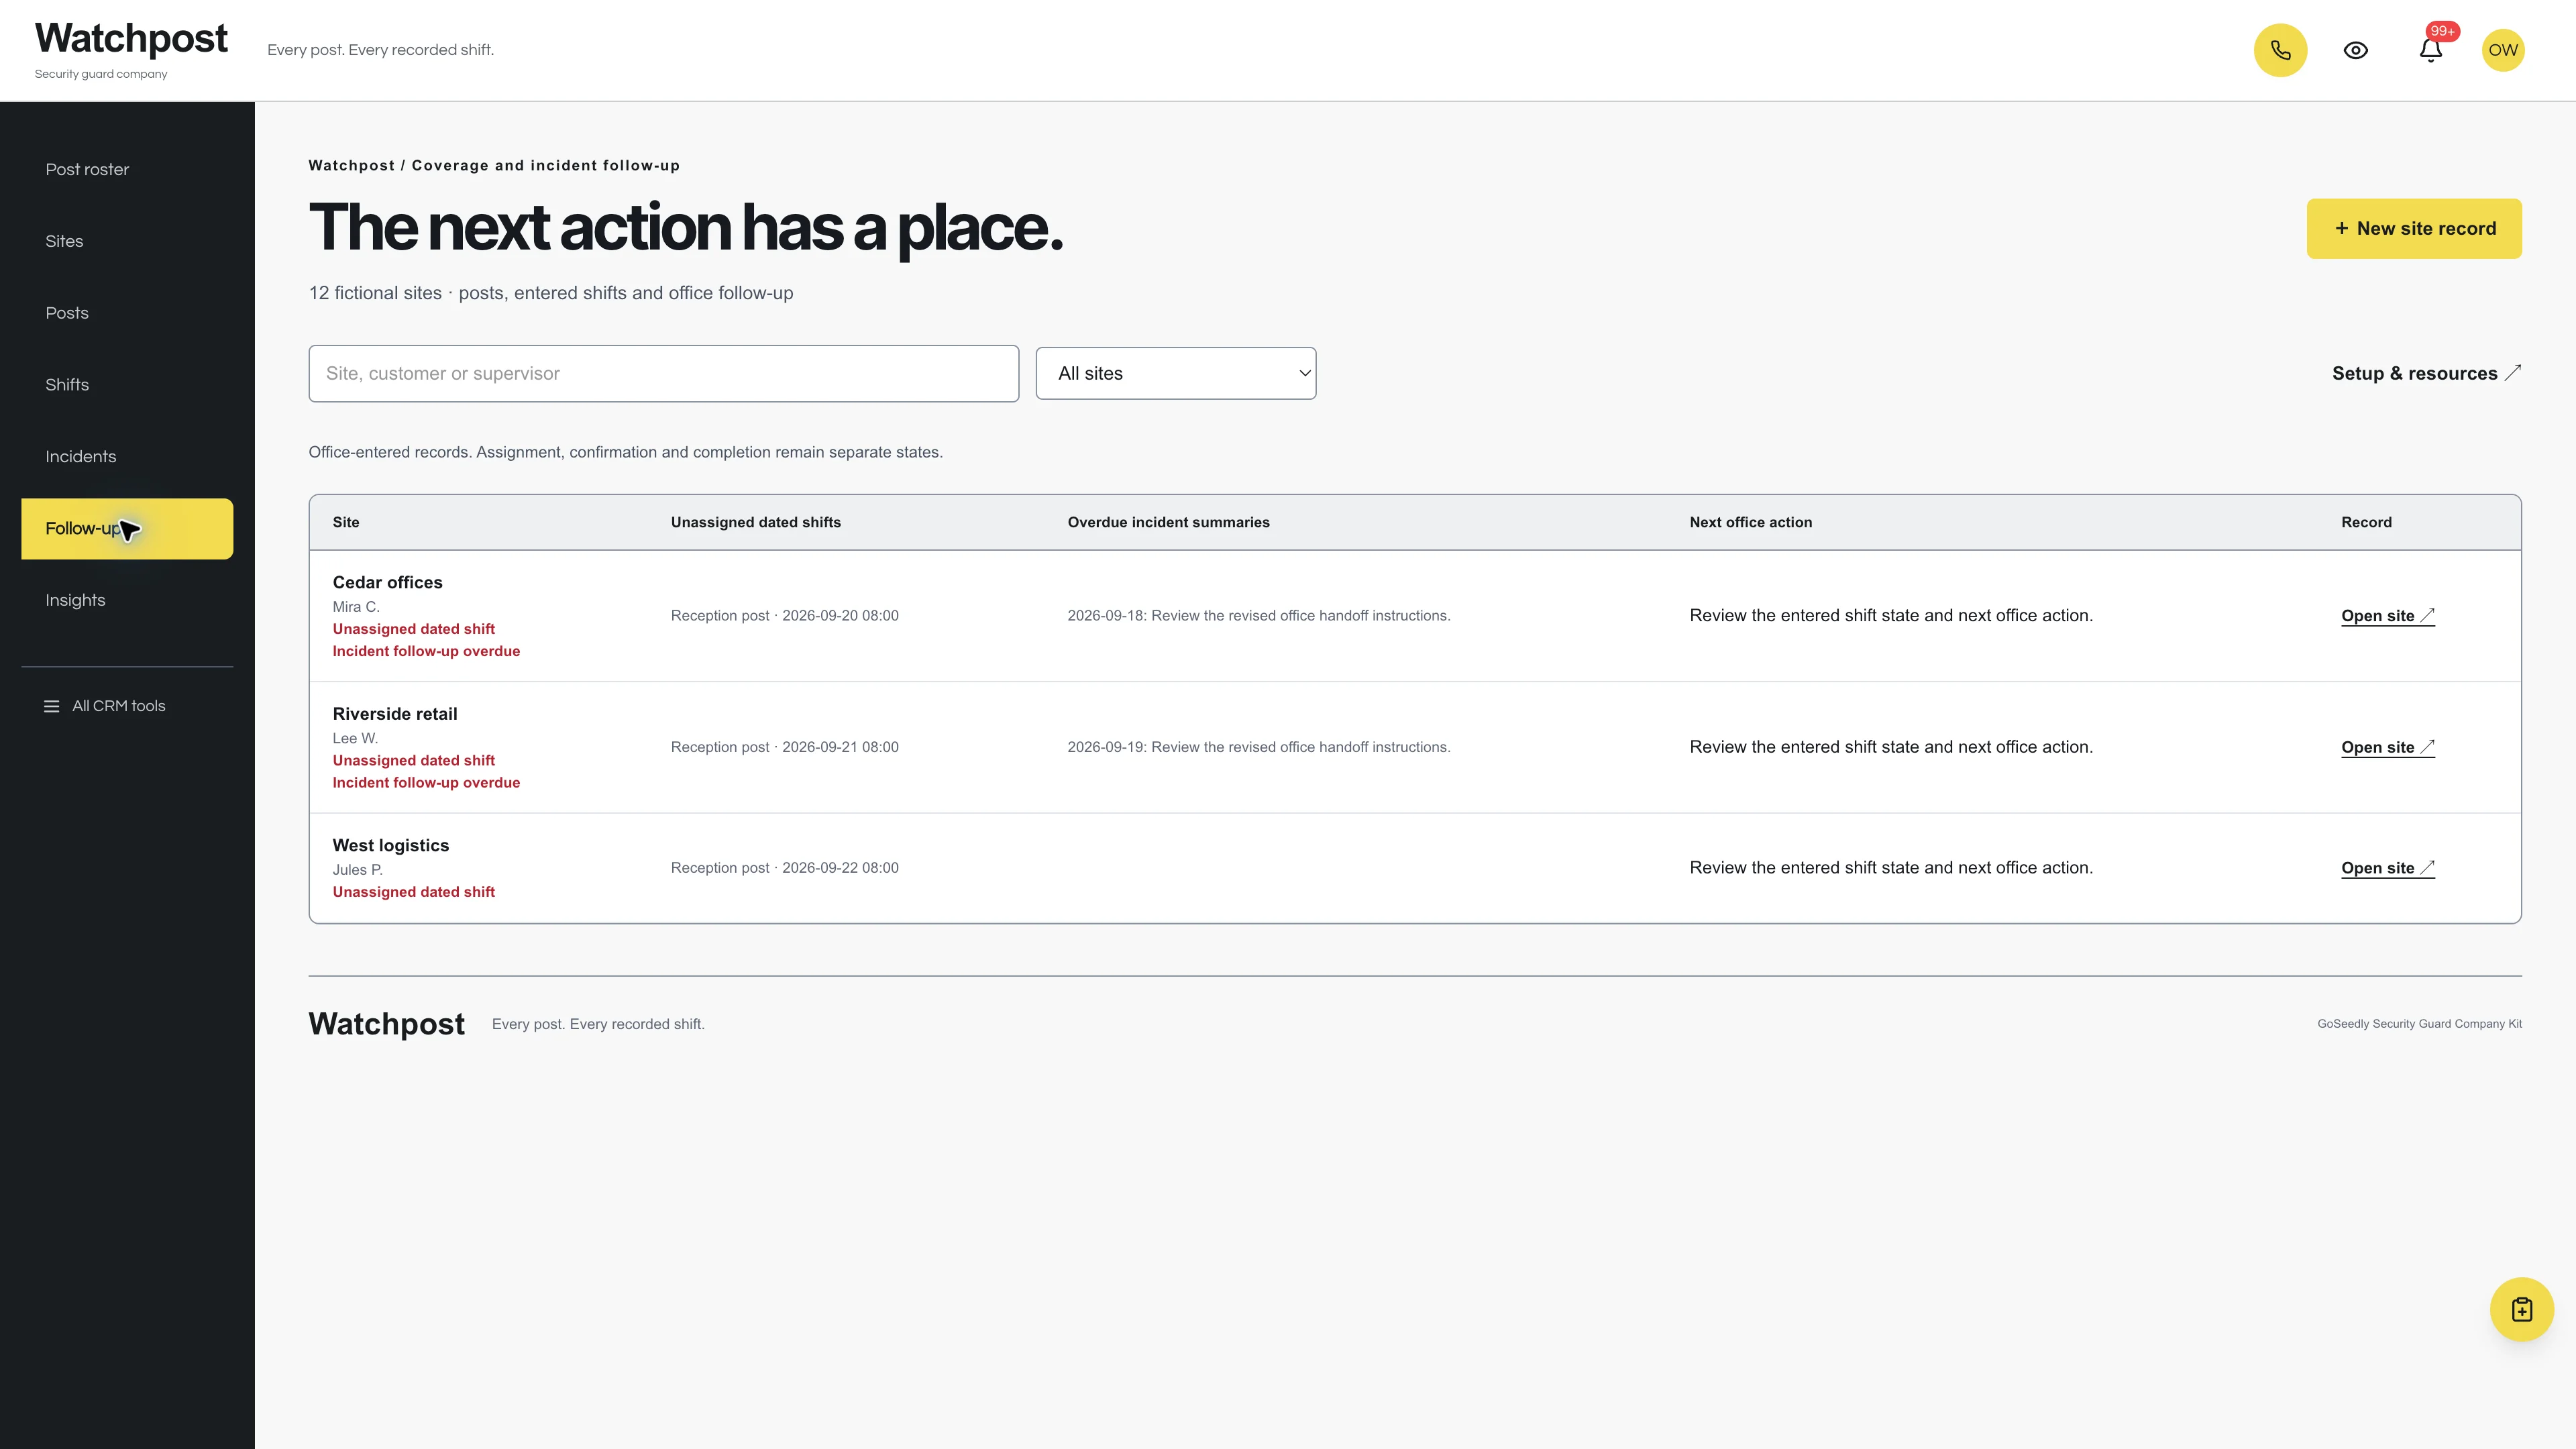Click the floating clipboard add button
The width and height of the screenshot is (2576, 1449).
point(2521,1309)
